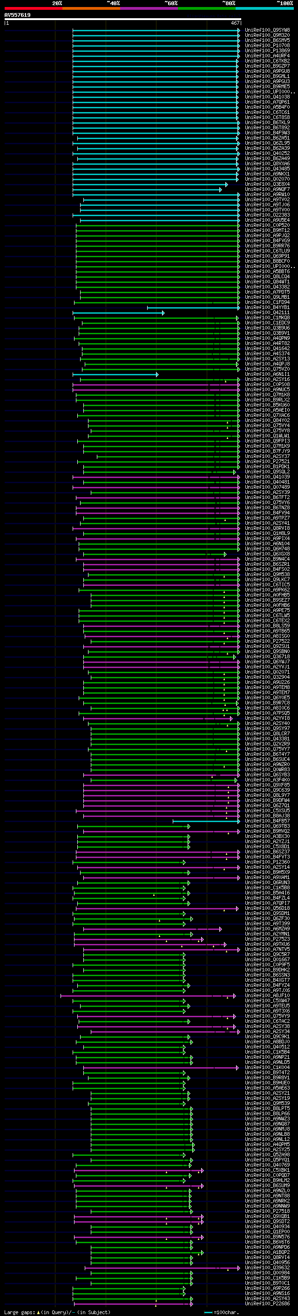Select the UniRef100_P22686 label
298x1316 pixels.
[x=267, y=1304]
